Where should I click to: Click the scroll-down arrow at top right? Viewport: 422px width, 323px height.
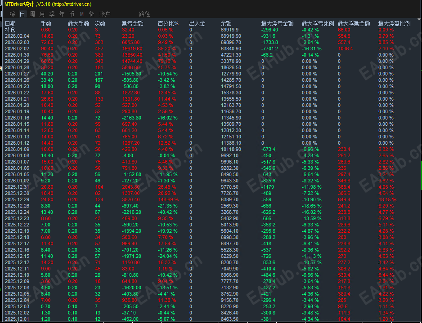pos(419,19)
